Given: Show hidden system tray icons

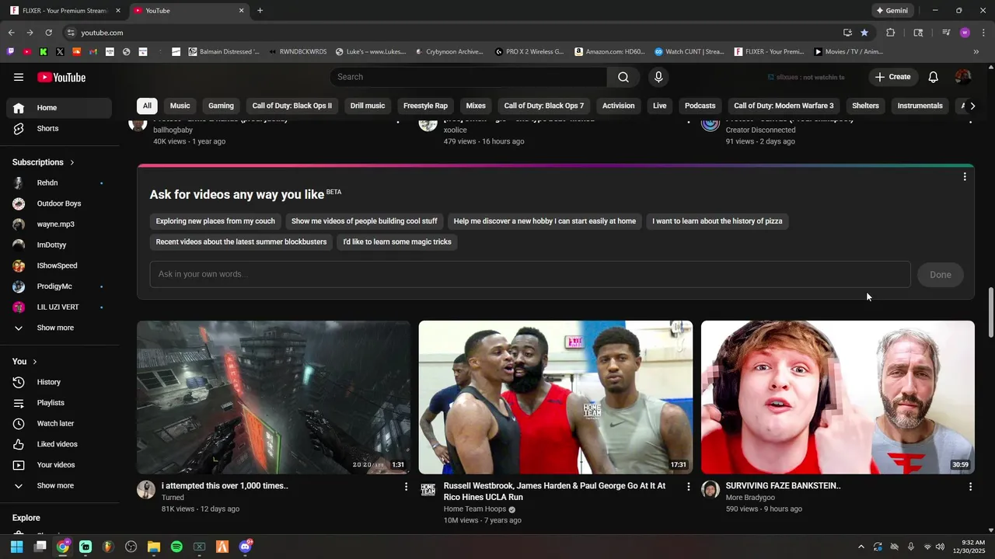Looking at the screenshot, I should pyautogui.click(x=861, y=547).
